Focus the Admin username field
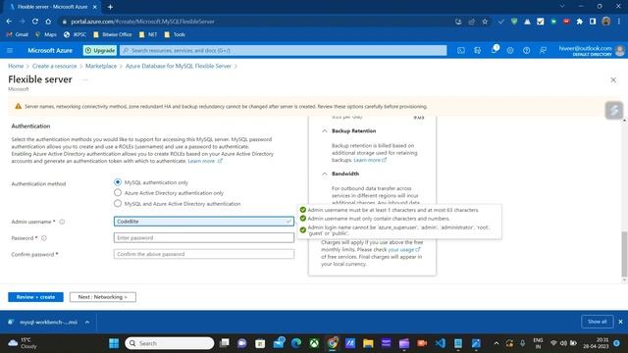The width and height of the screenshot is (628, 353). (x=204, y=222)
